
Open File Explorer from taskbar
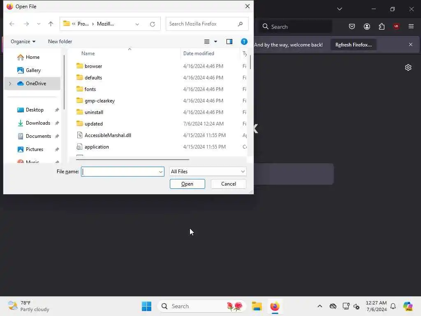click(x=257, y=306)
